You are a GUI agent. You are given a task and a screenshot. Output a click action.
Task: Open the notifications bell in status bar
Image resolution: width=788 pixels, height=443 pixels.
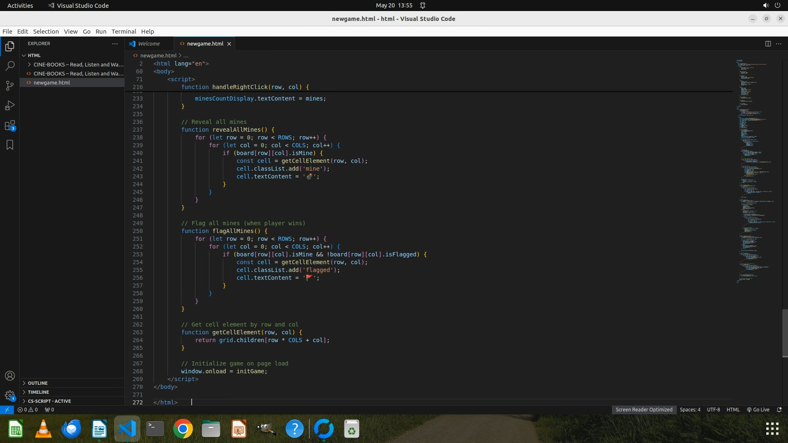pyautogui.click(x=779, y=410)
